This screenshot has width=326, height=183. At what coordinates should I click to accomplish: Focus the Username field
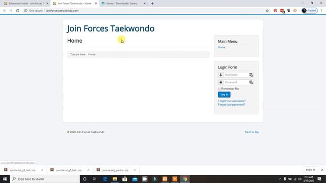(x=236, y=75)
